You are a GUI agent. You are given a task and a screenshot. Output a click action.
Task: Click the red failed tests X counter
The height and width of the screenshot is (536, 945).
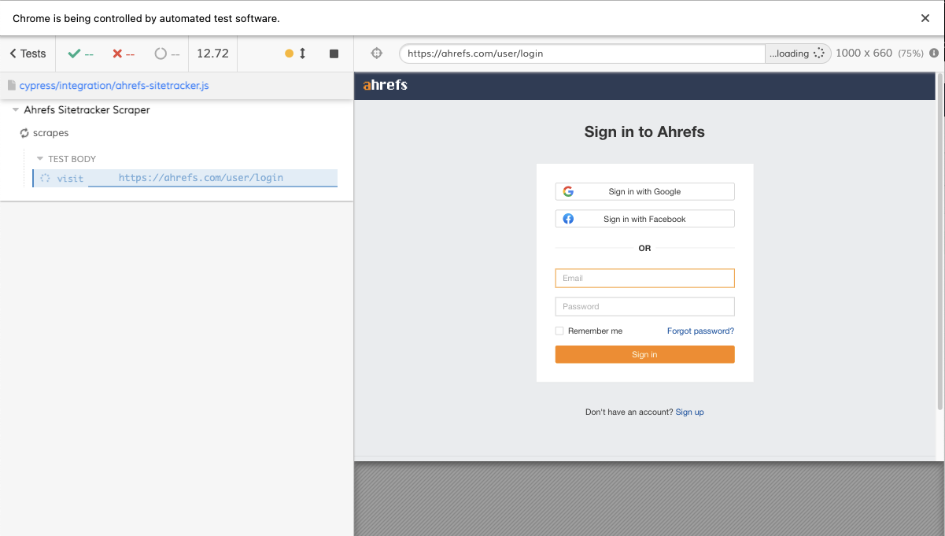(124, 54)
